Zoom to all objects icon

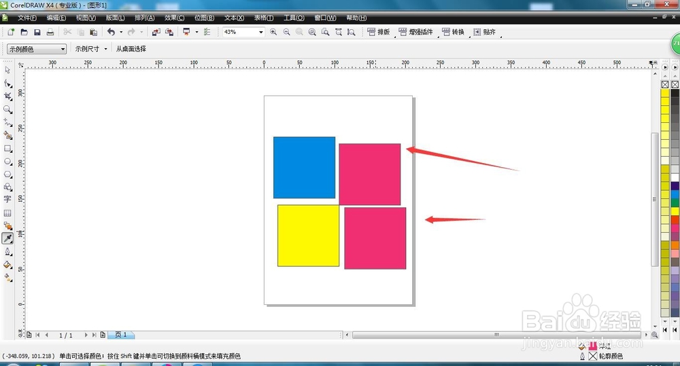pyautogui.click(x=312, y=32)
